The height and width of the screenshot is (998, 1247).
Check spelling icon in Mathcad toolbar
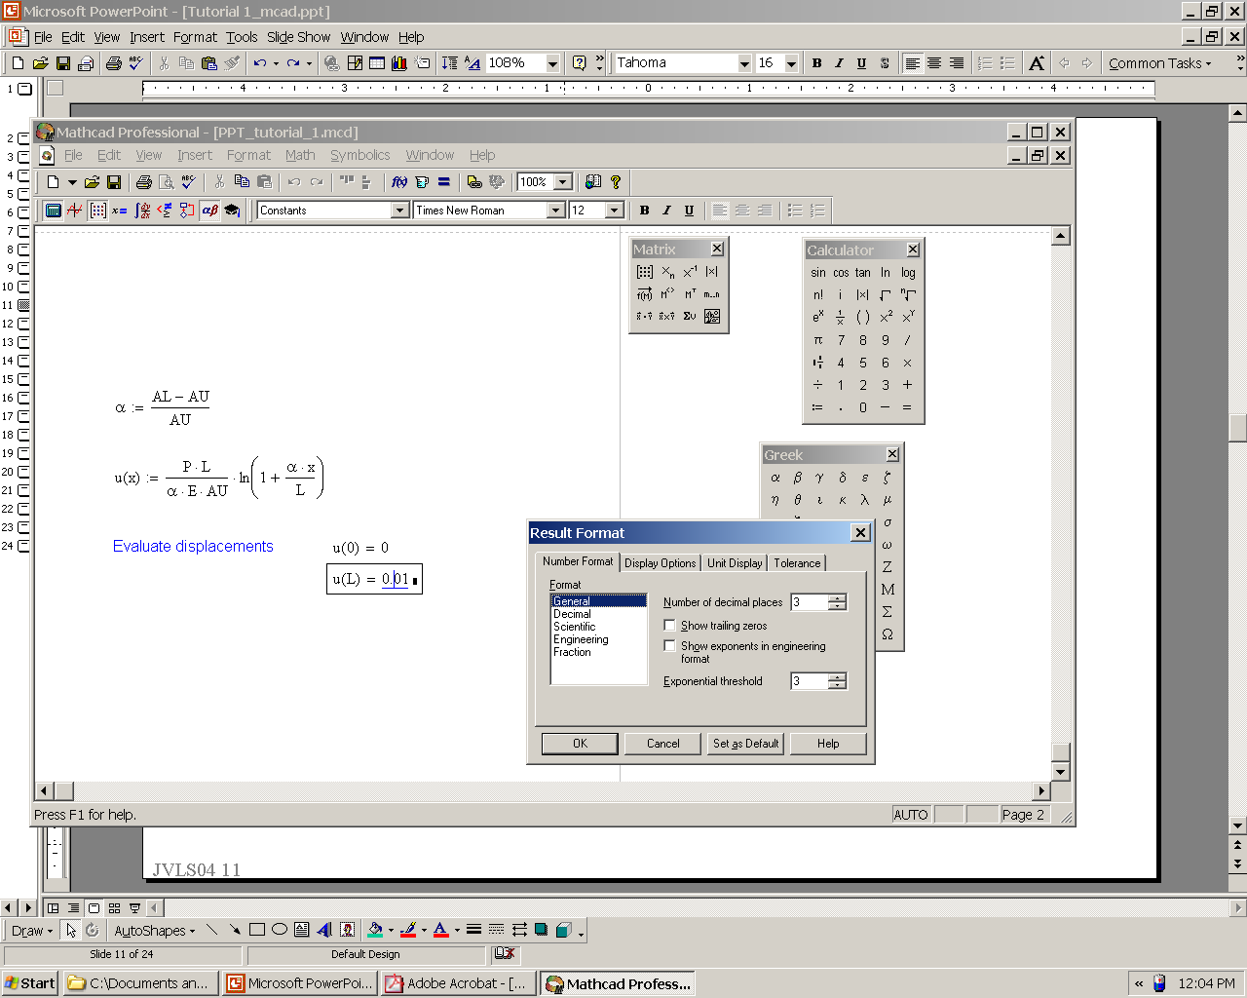(x=189, y=182)
